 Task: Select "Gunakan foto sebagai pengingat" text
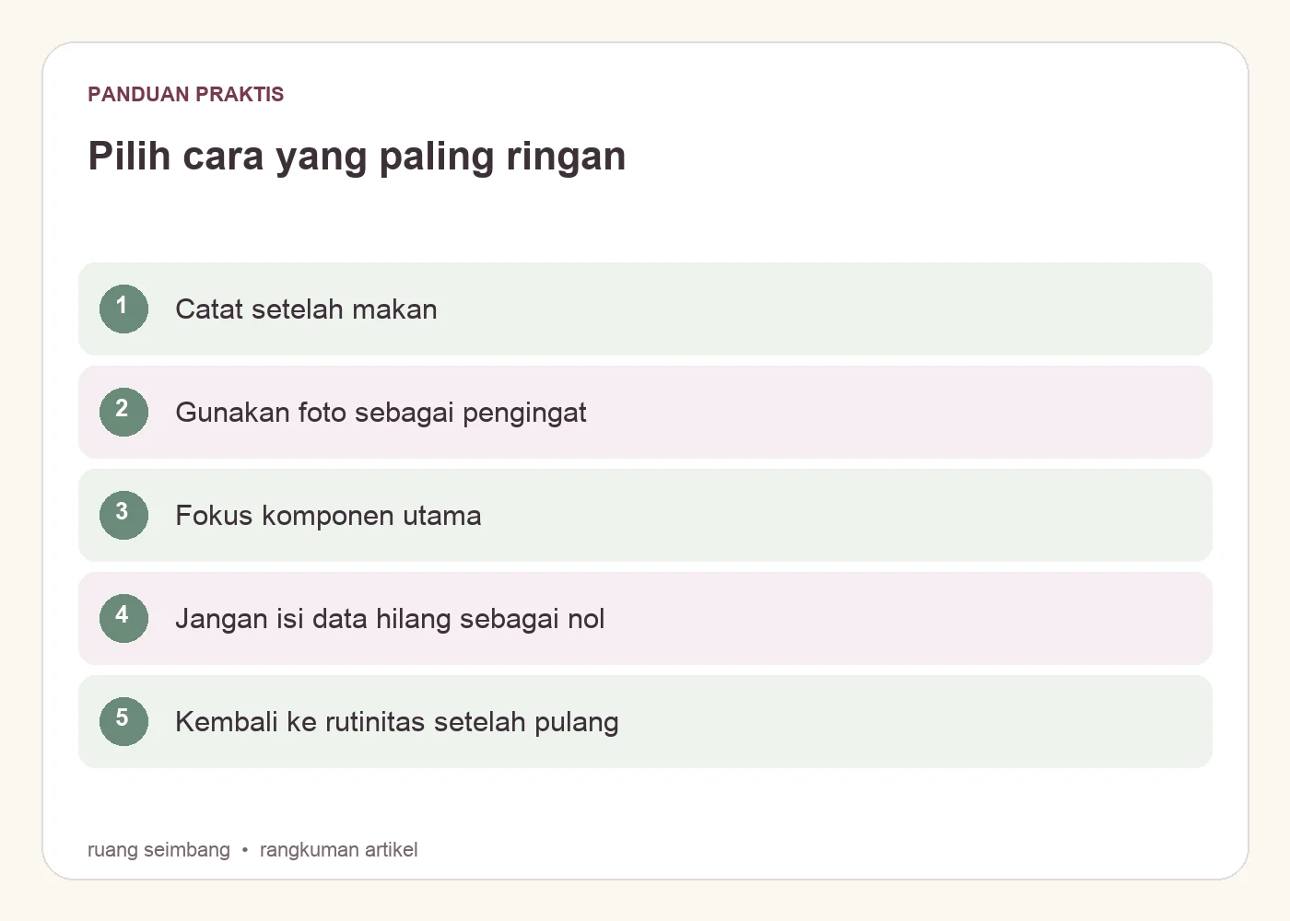[381, 413]
